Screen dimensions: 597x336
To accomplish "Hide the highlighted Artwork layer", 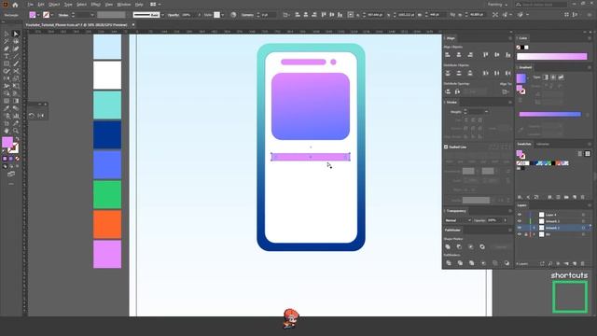I will pos(520,228).
